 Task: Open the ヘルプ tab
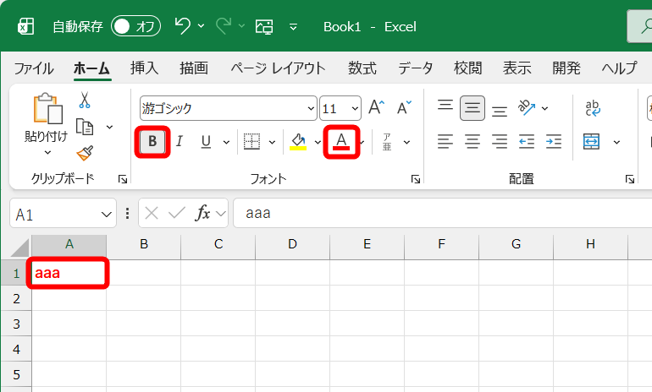[619, 68]
